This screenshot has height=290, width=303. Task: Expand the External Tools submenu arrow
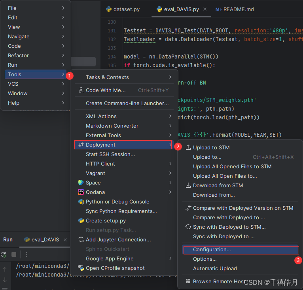(170, 135)
